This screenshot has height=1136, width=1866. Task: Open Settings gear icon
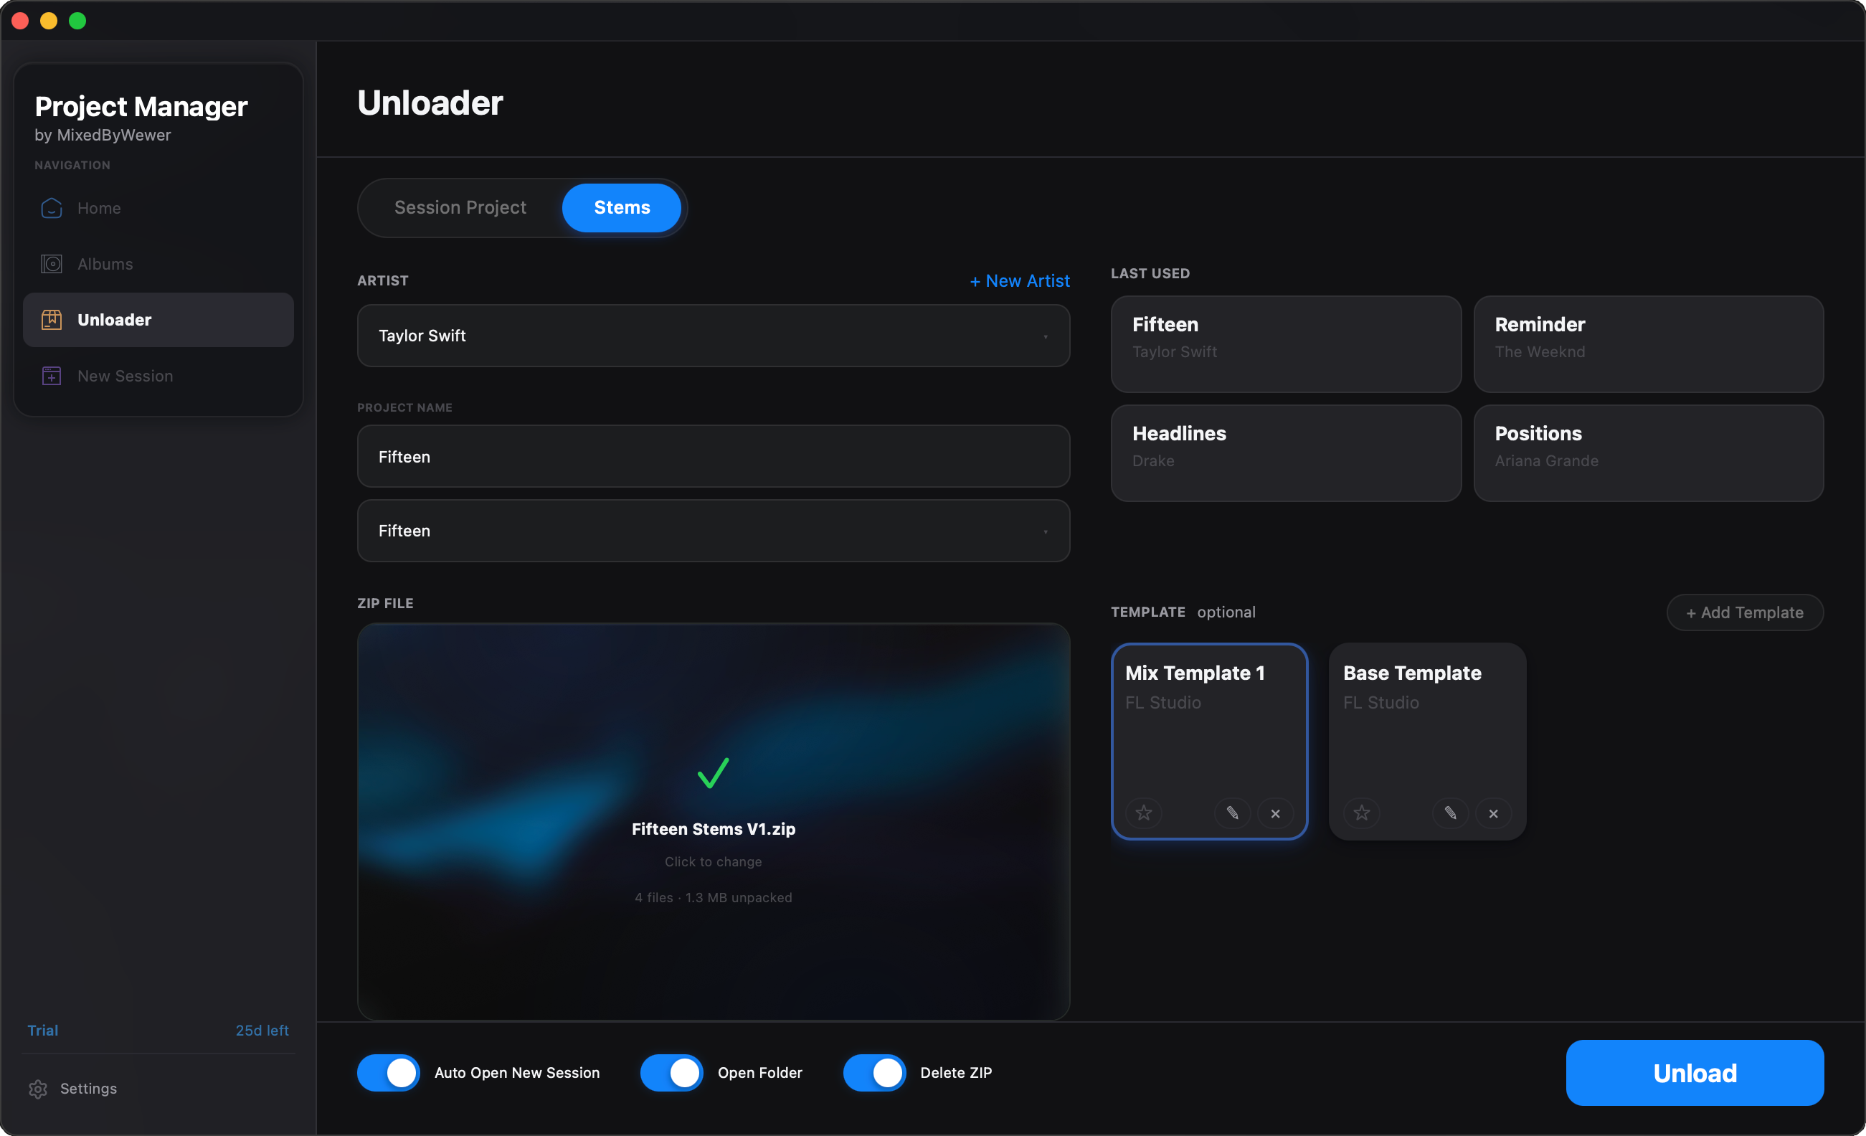click(38, 1088)
